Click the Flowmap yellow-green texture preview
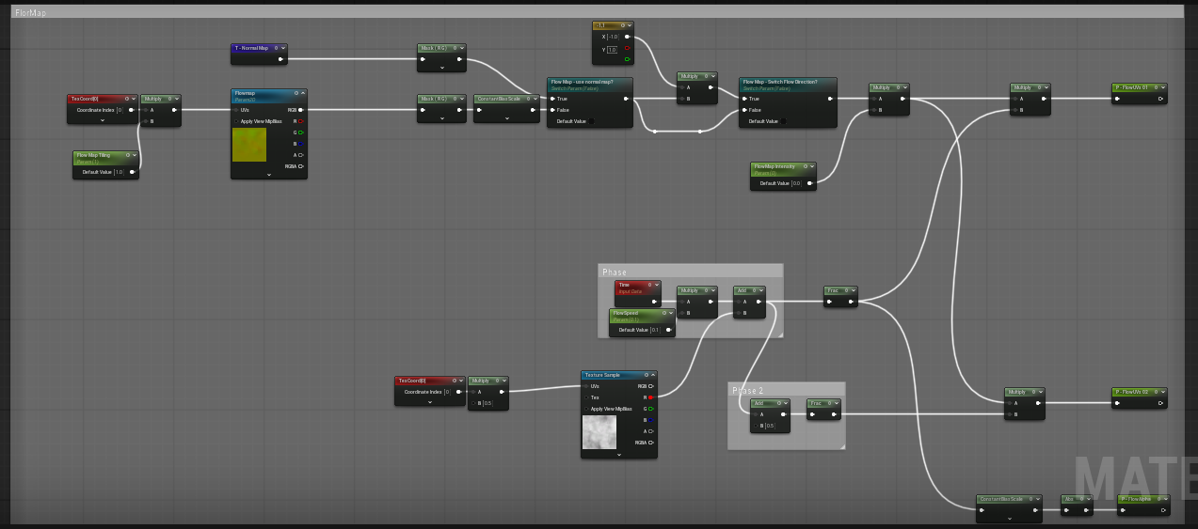Screen dimensions: 1198x529 tap(249, 145)
